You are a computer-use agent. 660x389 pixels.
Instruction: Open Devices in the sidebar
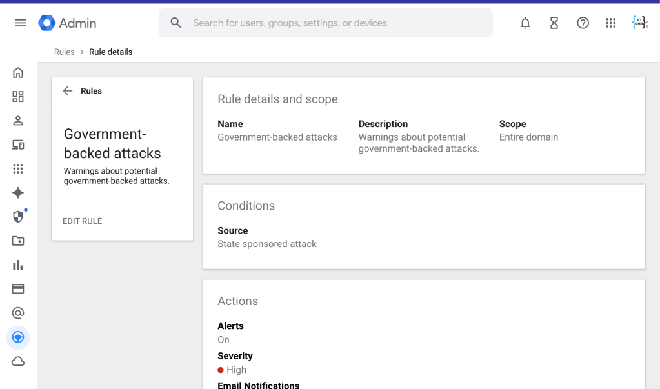tap(18, 145)
